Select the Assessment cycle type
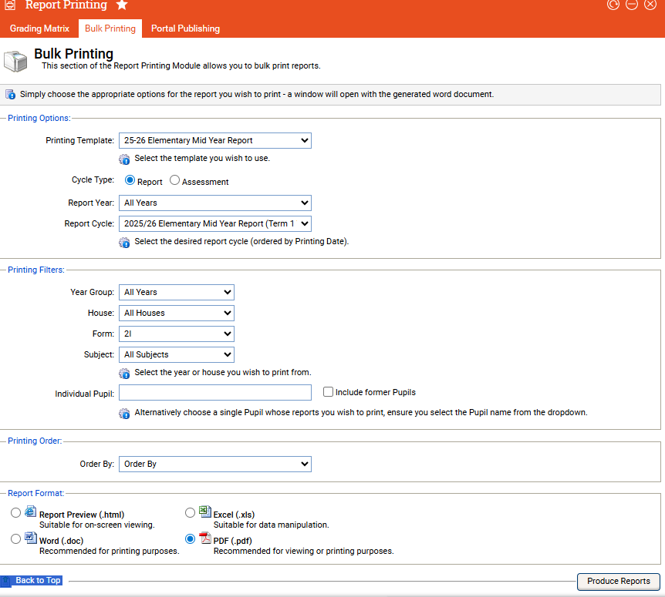This screenshot has height=597, width=665. pos(174,181)
